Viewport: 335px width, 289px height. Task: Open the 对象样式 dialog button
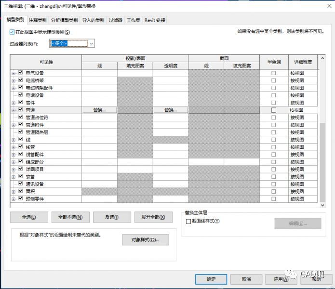pos(146,240)
